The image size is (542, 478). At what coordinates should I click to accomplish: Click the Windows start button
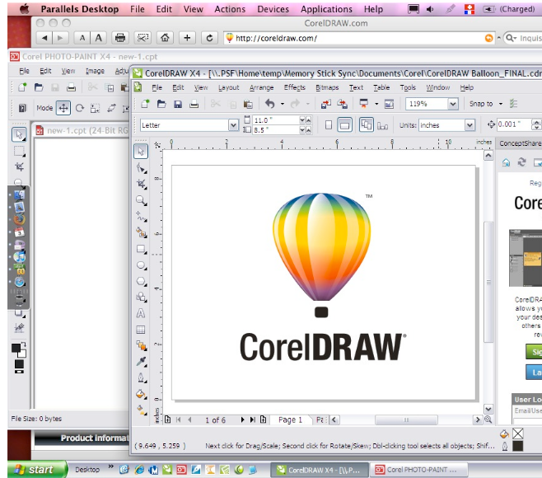[x=33, y=470]
